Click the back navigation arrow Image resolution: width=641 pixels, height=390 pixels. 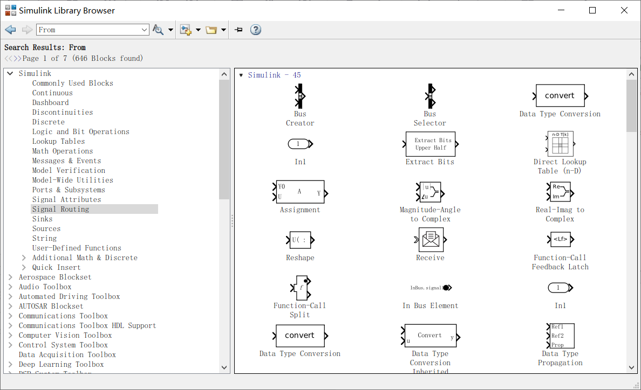coord(11,30)
